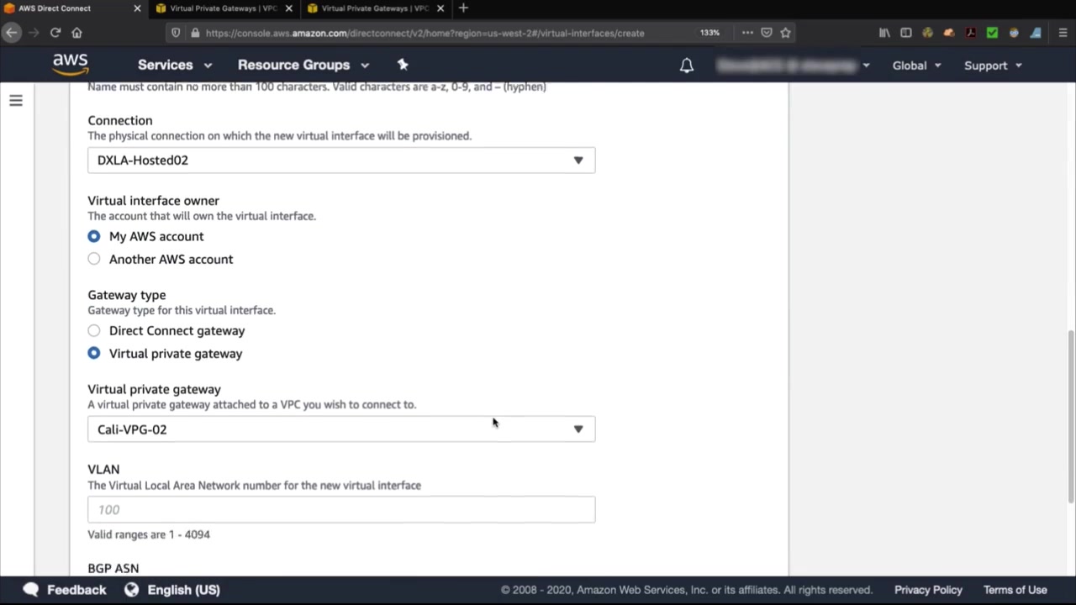1076x605 pixels.
Task: Open the Terms of Use link
Action: pyautogui.click(x=1015, y=590)
